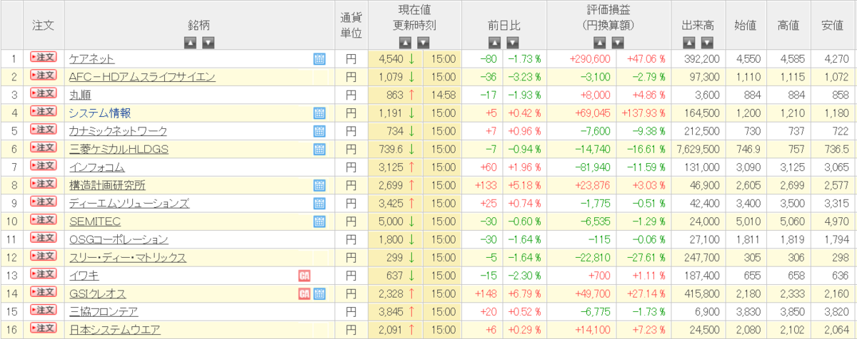Select the percentage cell +137.93 %
This screenshot has width=857, height=339.
coord(643,113)
